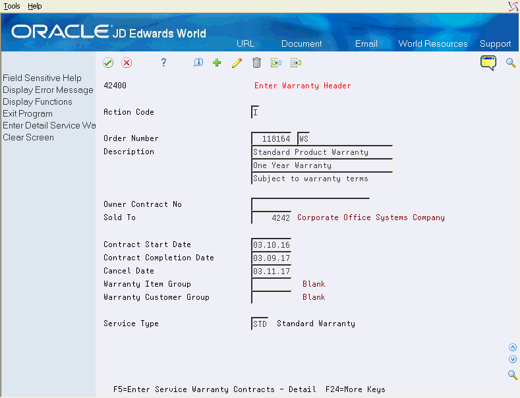This screenshot has height=398, width=520.
Task: Click the scroll down arrow icon
Action: coord(513,359)
